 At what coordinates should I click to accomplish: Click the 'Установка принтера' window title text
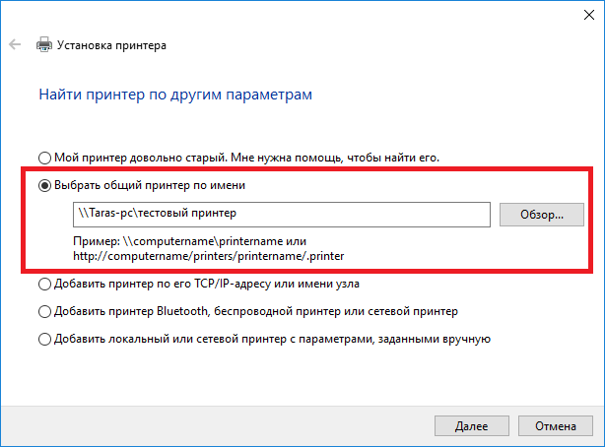point(111,45)
